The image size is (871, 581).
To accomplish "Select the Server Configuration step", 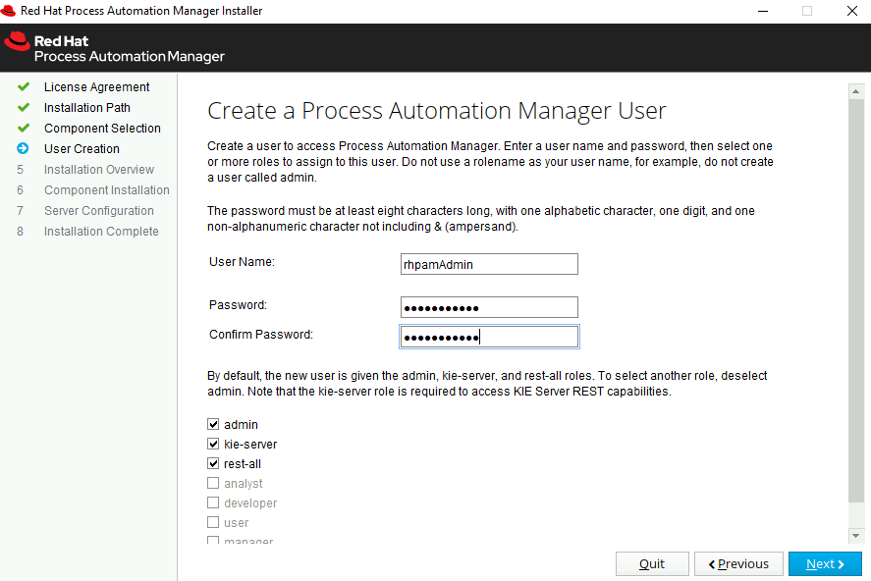I will click(99, 211).
